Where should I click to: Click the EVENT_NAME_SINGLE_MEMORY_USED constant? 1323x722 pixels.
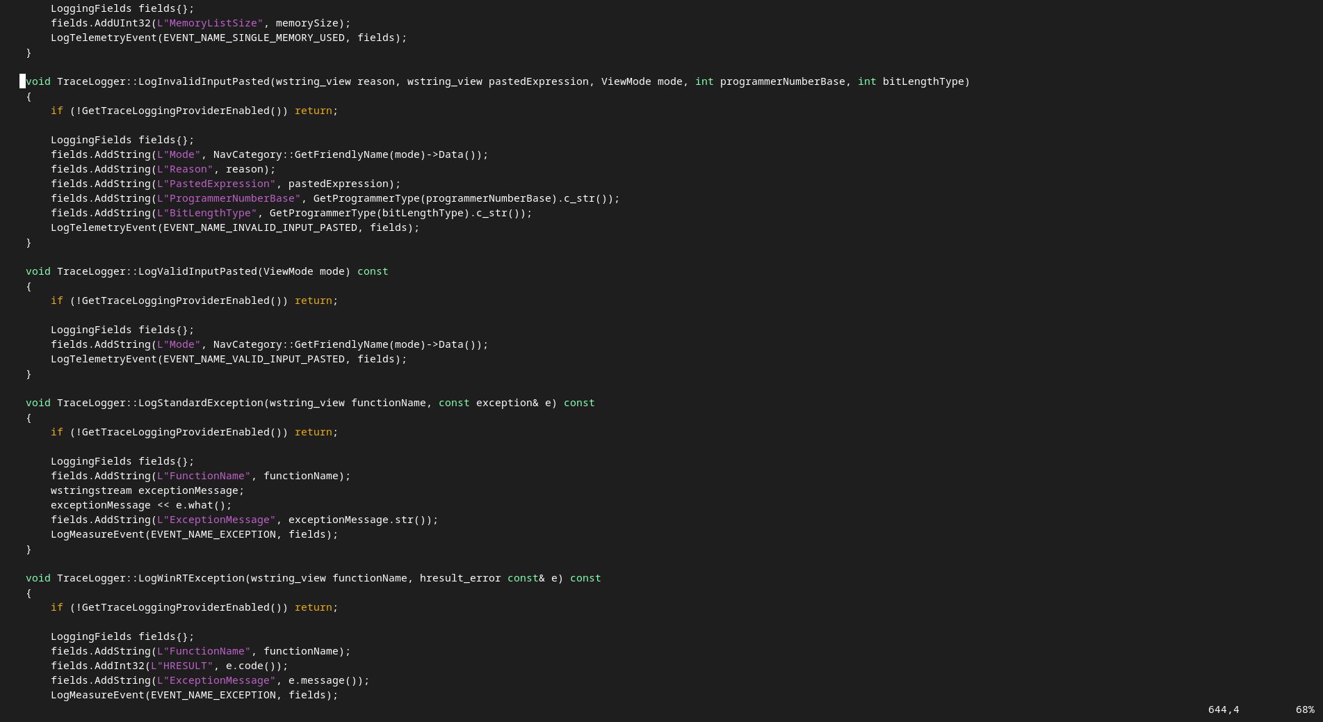tap(254, 38)
